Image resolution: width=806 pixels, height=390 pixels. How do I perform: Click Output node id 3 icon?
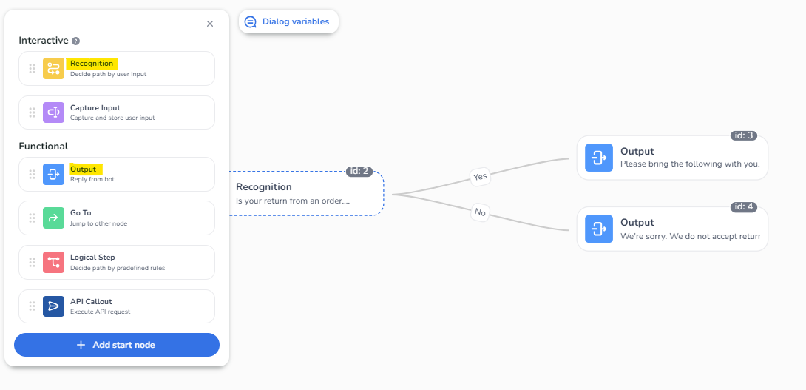[x=598, y=158]
